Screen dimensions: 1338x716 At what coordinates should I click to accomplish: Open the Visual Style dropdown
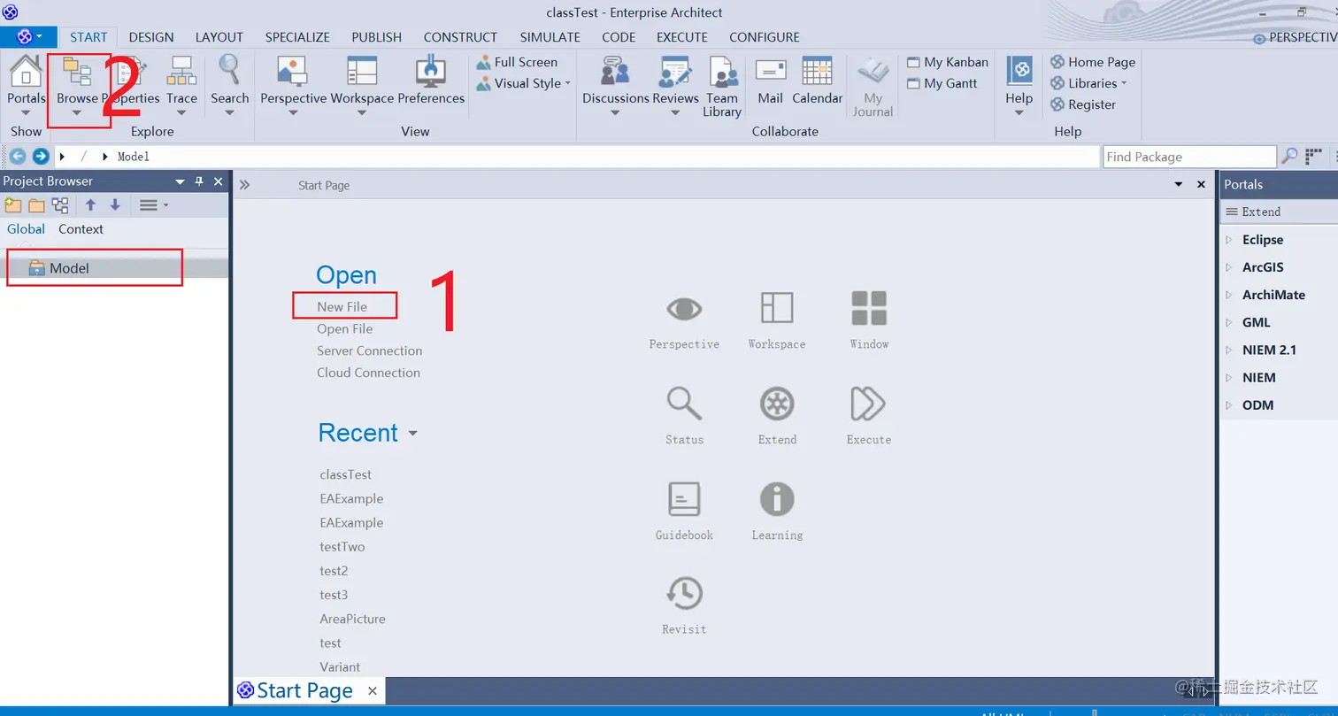coord(523,83)
